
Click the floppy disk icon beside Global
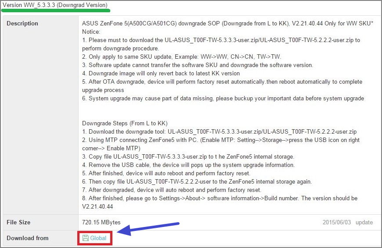point(85,238)
